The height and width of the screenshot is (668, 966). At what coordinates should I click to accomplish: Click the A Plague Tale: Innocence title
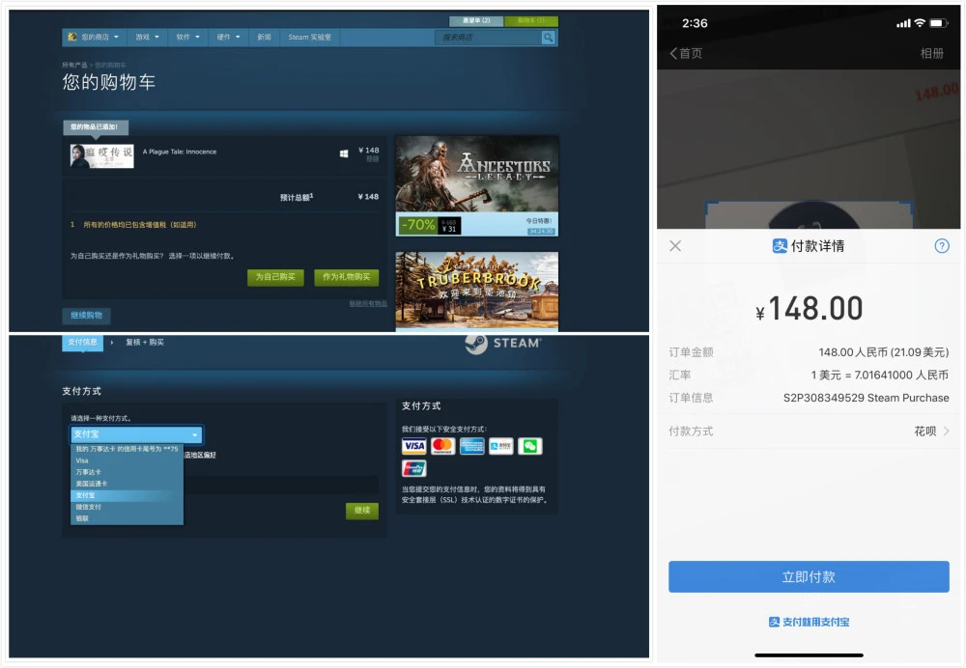coord(180,152)
